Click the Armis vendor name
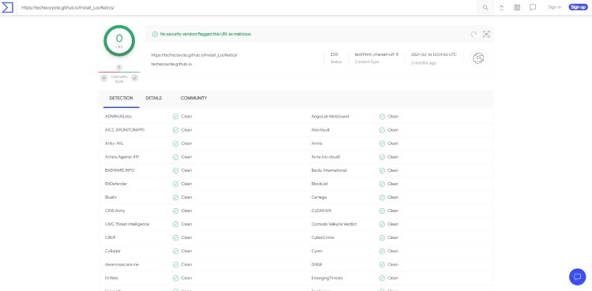 317,144
